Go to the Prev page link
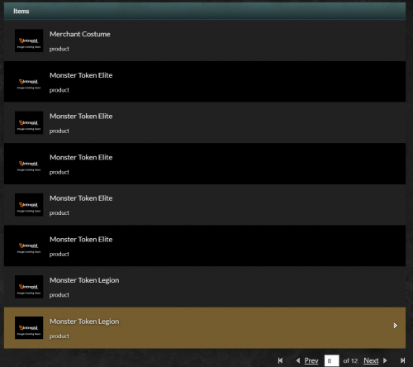This screenshot has height=367, width=413. (311, 360)
